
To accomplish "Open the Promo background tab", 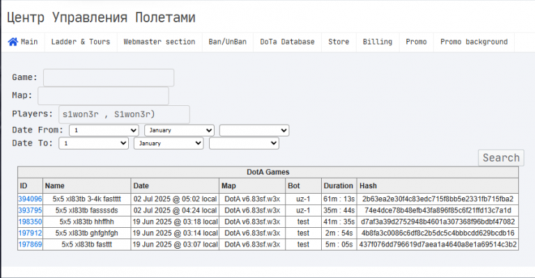I will tap(474, 42).
